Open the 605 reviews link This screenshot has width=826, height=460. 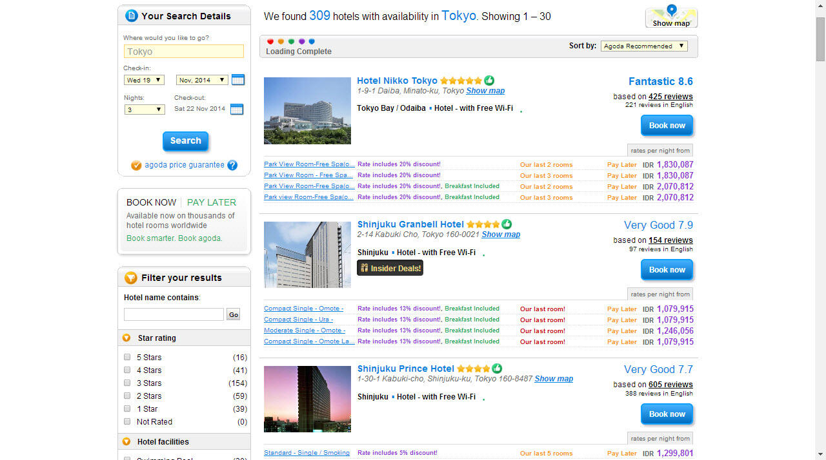670,385
